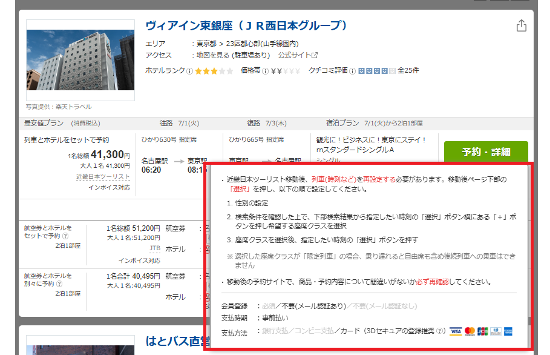The image size is (550, 355).
Task: Open the ホテルランク info icon
Action: (x=190, y=71)
